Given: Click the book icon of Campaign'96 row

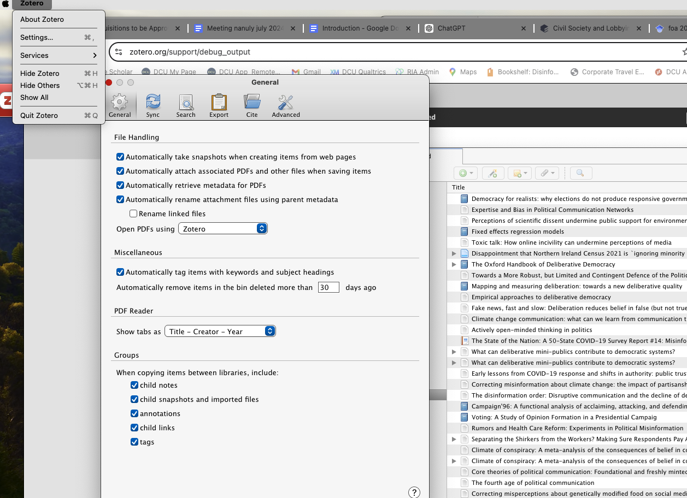Looking at the screenshot, I should point(464,406).
